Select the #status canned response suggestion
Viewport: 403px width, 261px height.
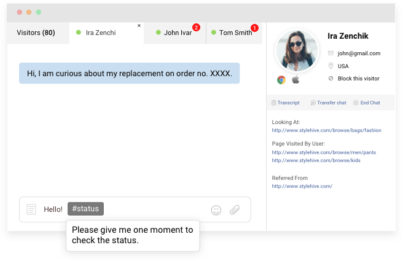85,209
